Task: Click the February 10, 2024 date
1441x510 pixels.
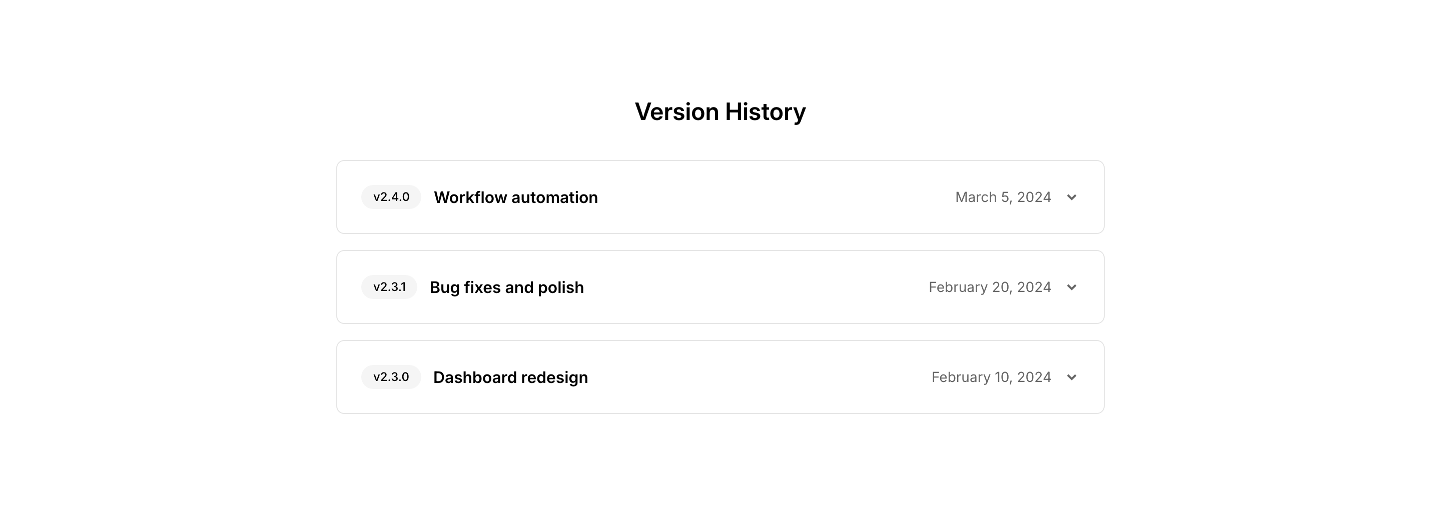Action: pyautogui.click(x=991, y=377)
